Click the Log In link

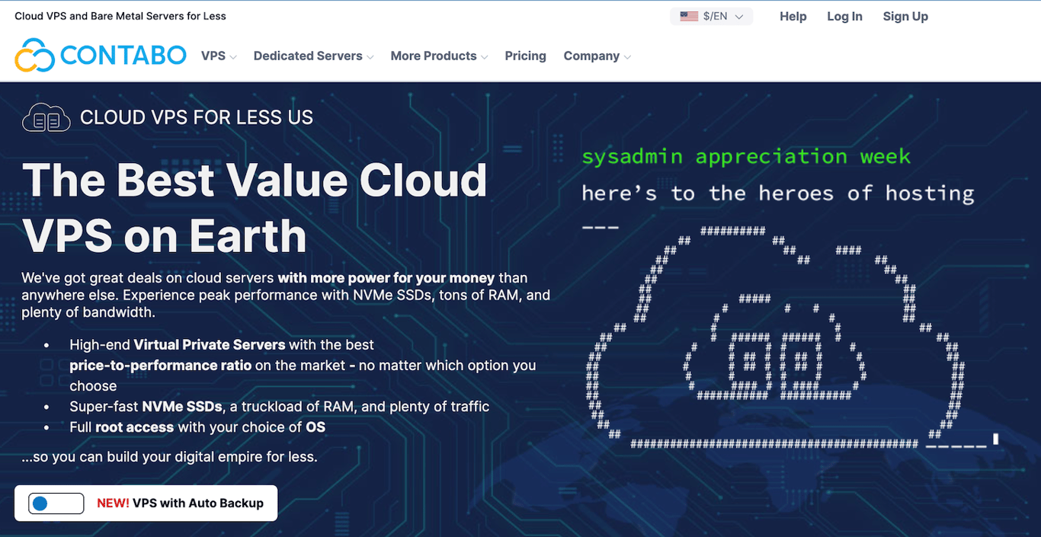[844, 16]
